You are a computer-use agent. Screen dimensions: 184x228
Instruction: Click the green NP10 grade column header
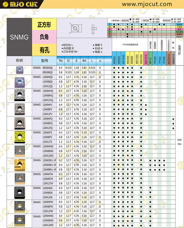[150, 59]
